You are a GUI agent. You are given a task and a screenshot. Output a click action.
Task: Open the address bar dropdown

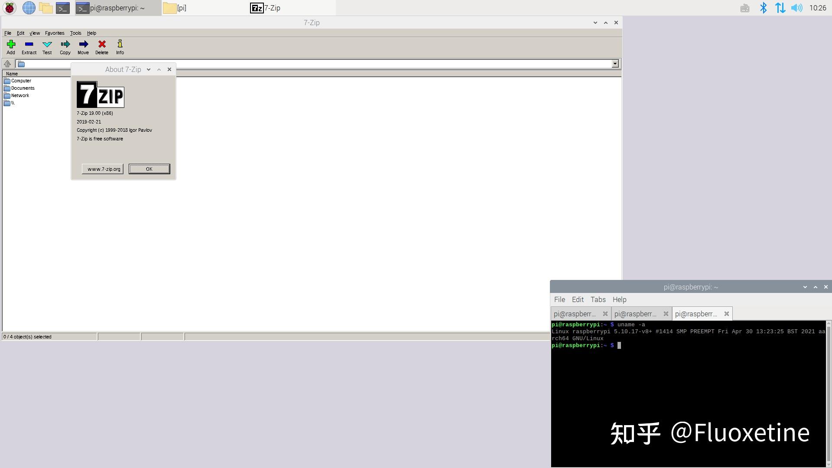[x=615, y=64]
